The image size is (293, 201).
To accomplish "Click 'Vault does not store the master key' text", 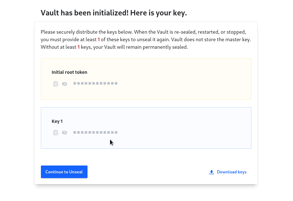I will pos(211,39).
